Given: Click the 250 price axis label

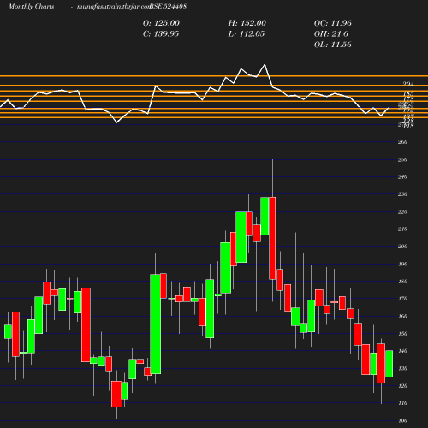Looking at the screenshot, I should (402, 159).
